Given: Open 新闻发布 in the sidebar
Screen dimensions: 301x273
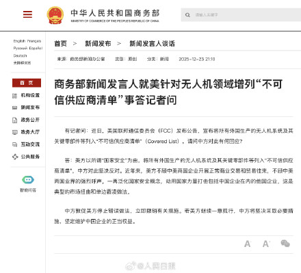Looking at the screenshot, I should (30, 107).
